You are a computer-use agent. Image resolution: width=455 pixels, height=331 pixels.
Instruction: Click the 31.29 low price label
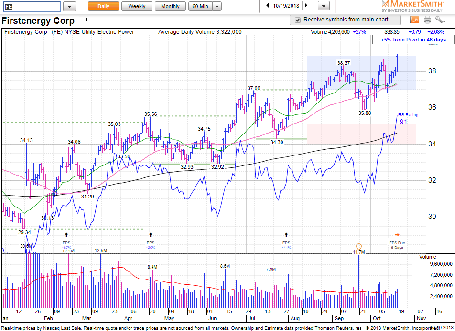pos(87,197)
